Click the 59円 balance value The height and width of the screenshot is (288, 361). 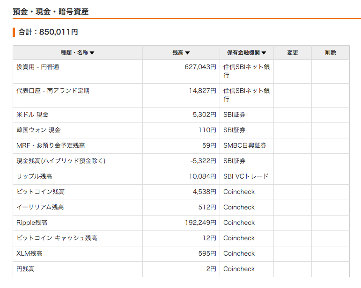tap(209, 145)
